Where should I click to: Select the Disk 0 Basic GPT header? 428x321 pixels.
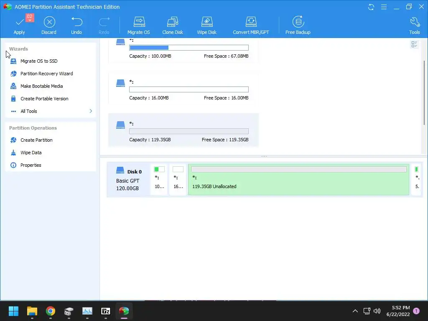pyautogui.click(x=129, y=179)
